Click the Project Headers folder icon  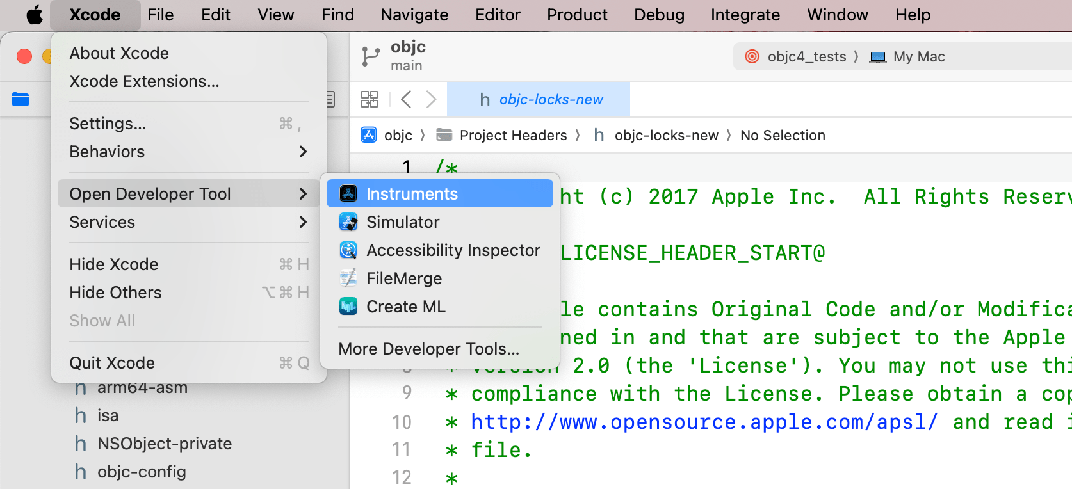pos(444,135)
